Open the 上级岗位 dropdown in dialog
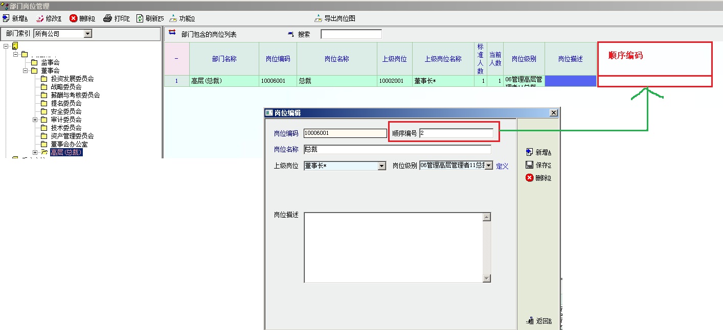Image resolution: width=723 pixels, height=330 pixels. pyautogui.click(x=381, y=166)
